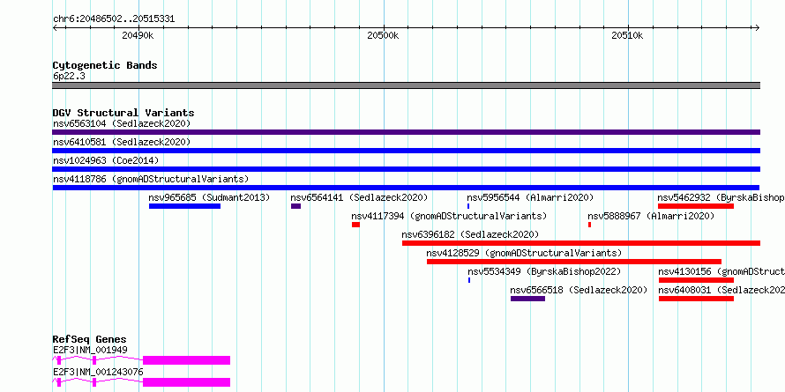Click the 20510k ruler label

tap(627, 35)
